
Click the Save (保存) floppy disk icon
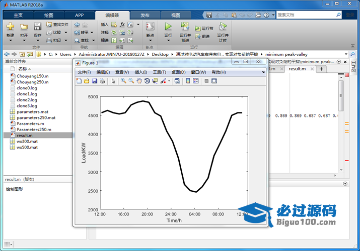38,26
